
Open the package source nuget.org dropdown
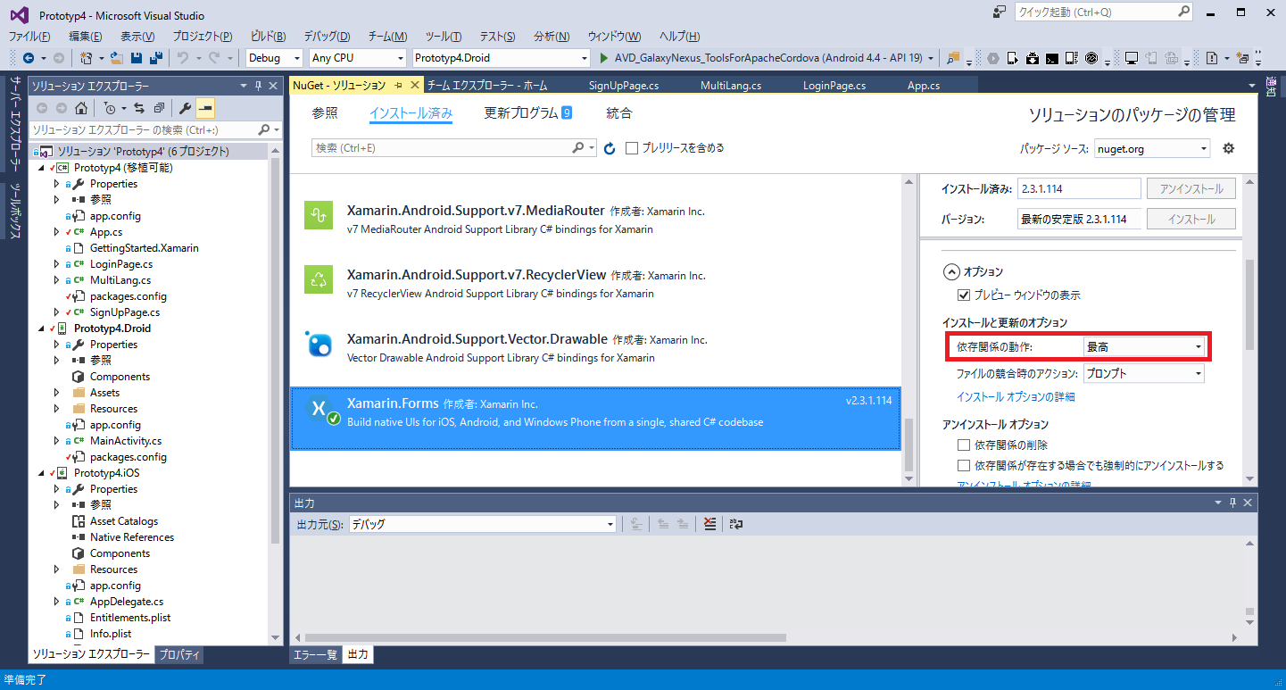pos(1152,149)
